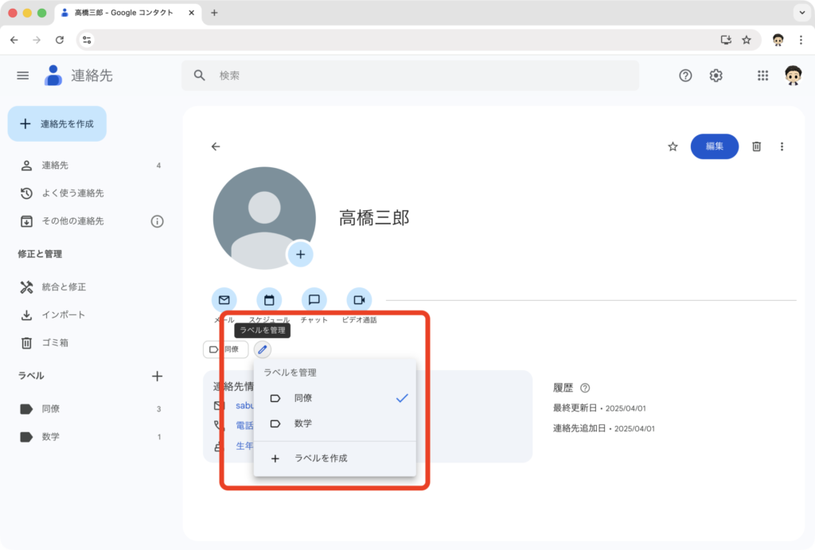The height and width of the screenshot is (550, 815).
Task: Open the schedule (スケジュール) calendar icon
Action: [269, 300]
